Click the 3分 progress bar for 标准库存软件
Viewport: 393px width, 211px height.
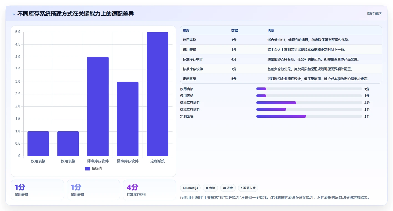pyautogui.click(x=309, y=109)
